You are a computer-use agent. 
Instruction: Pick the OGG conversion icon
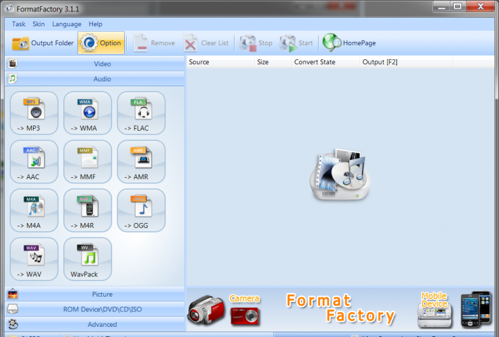tap(141, 210)
